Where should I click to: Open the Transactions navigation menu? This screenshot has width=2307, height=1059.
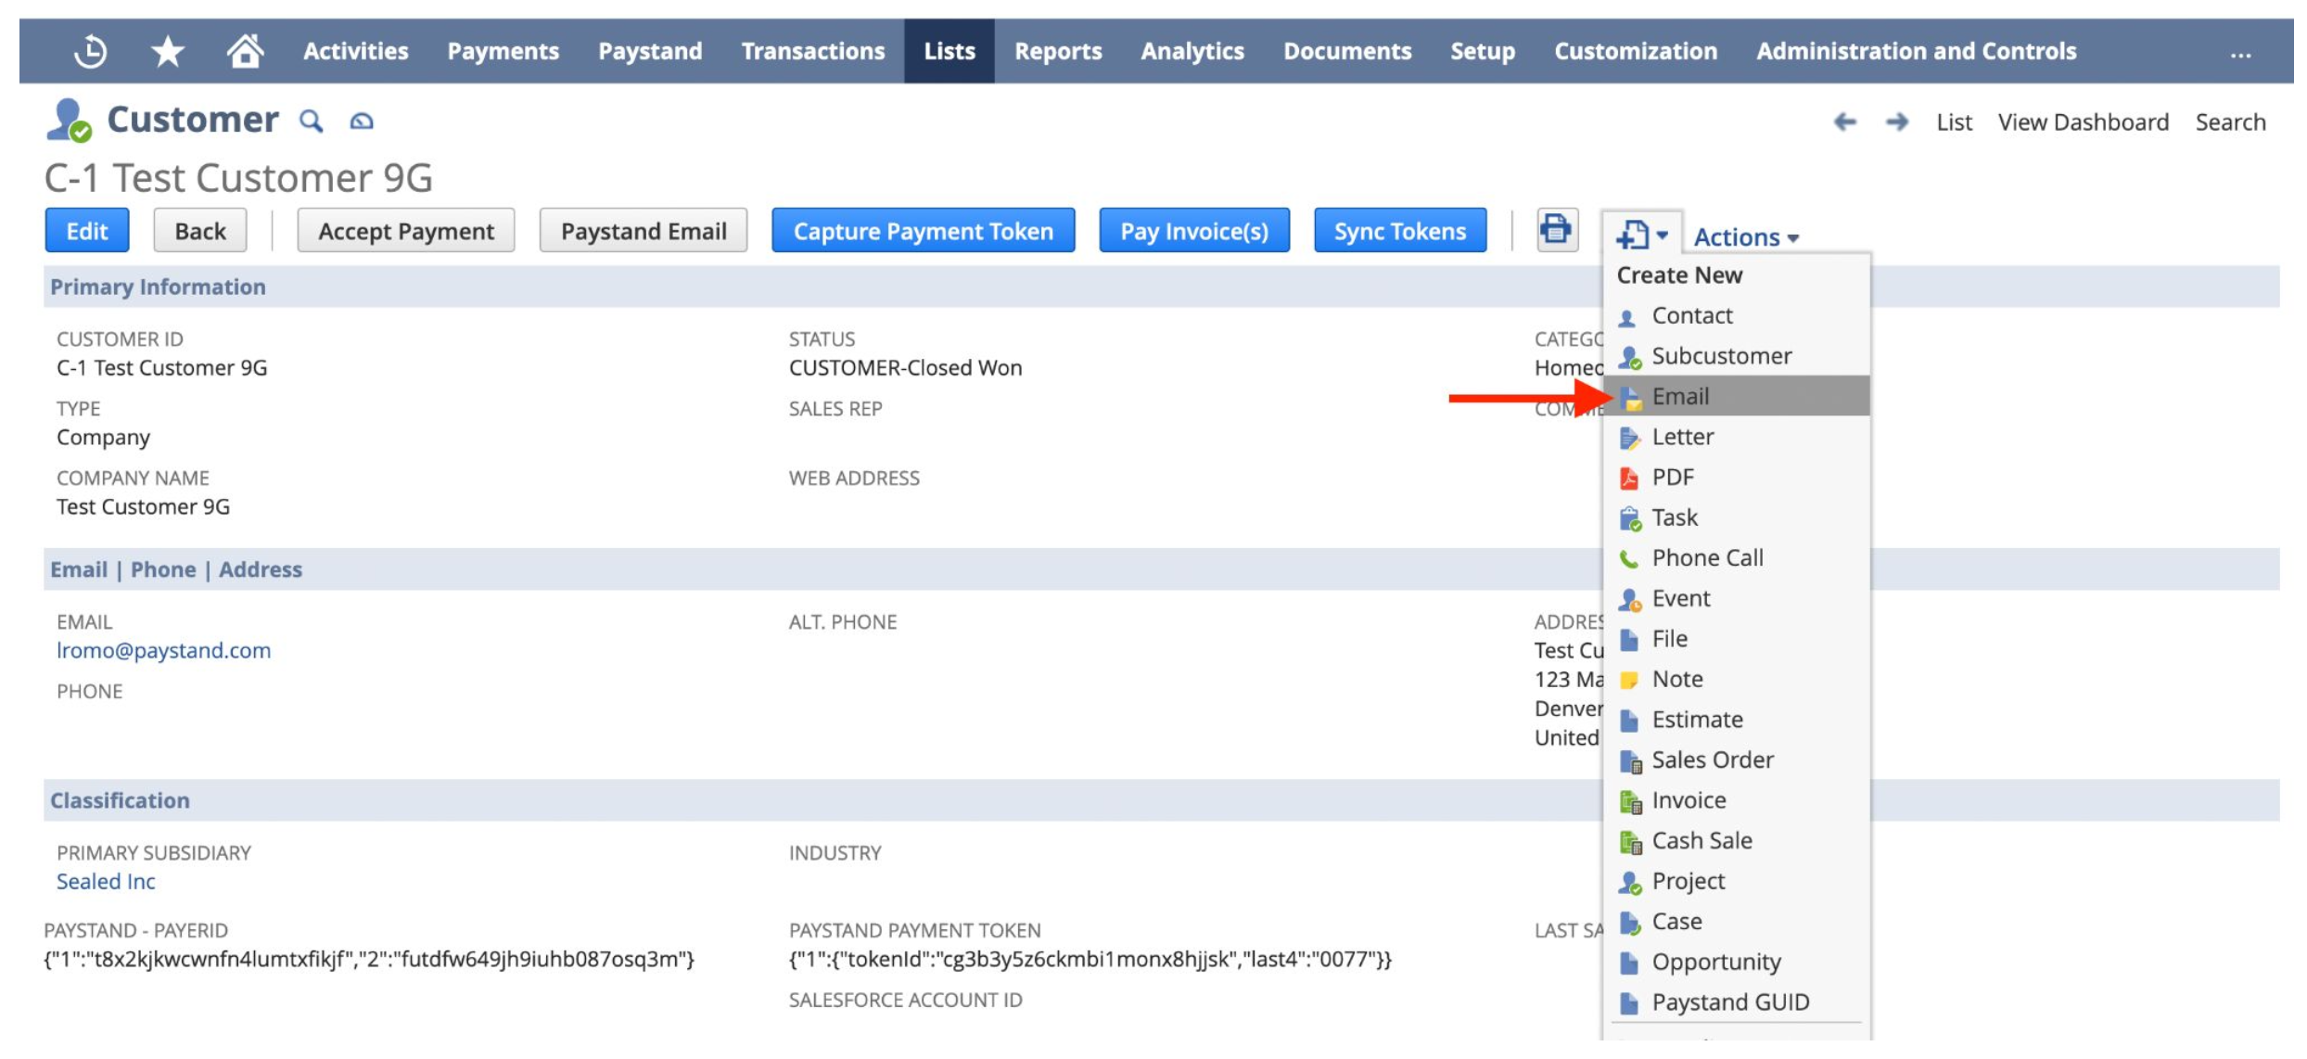pyautogui.click(x=813, y=51)
